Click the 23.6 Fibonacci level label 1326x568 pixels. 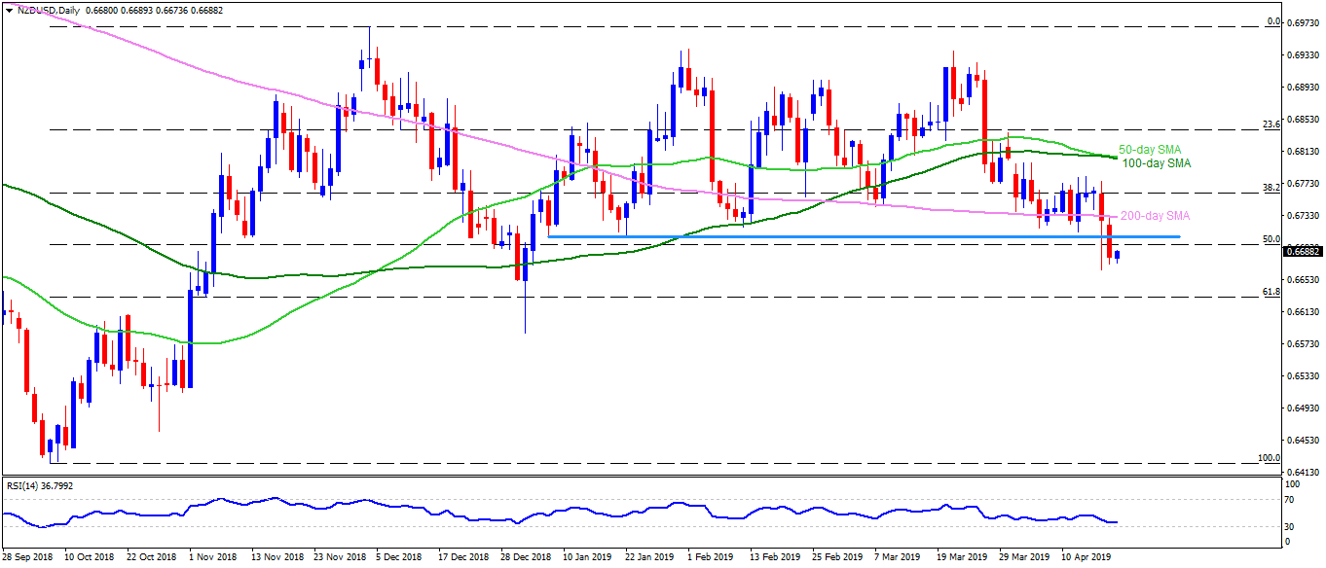point(1270,124)
